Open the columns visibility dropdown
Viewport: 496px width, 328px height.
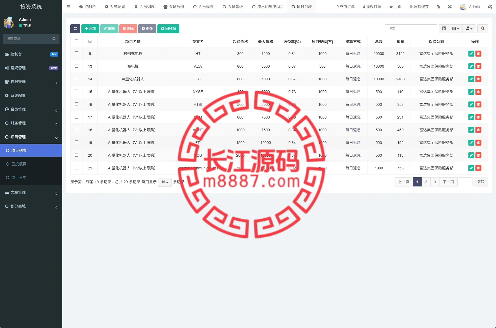point(455,29)
